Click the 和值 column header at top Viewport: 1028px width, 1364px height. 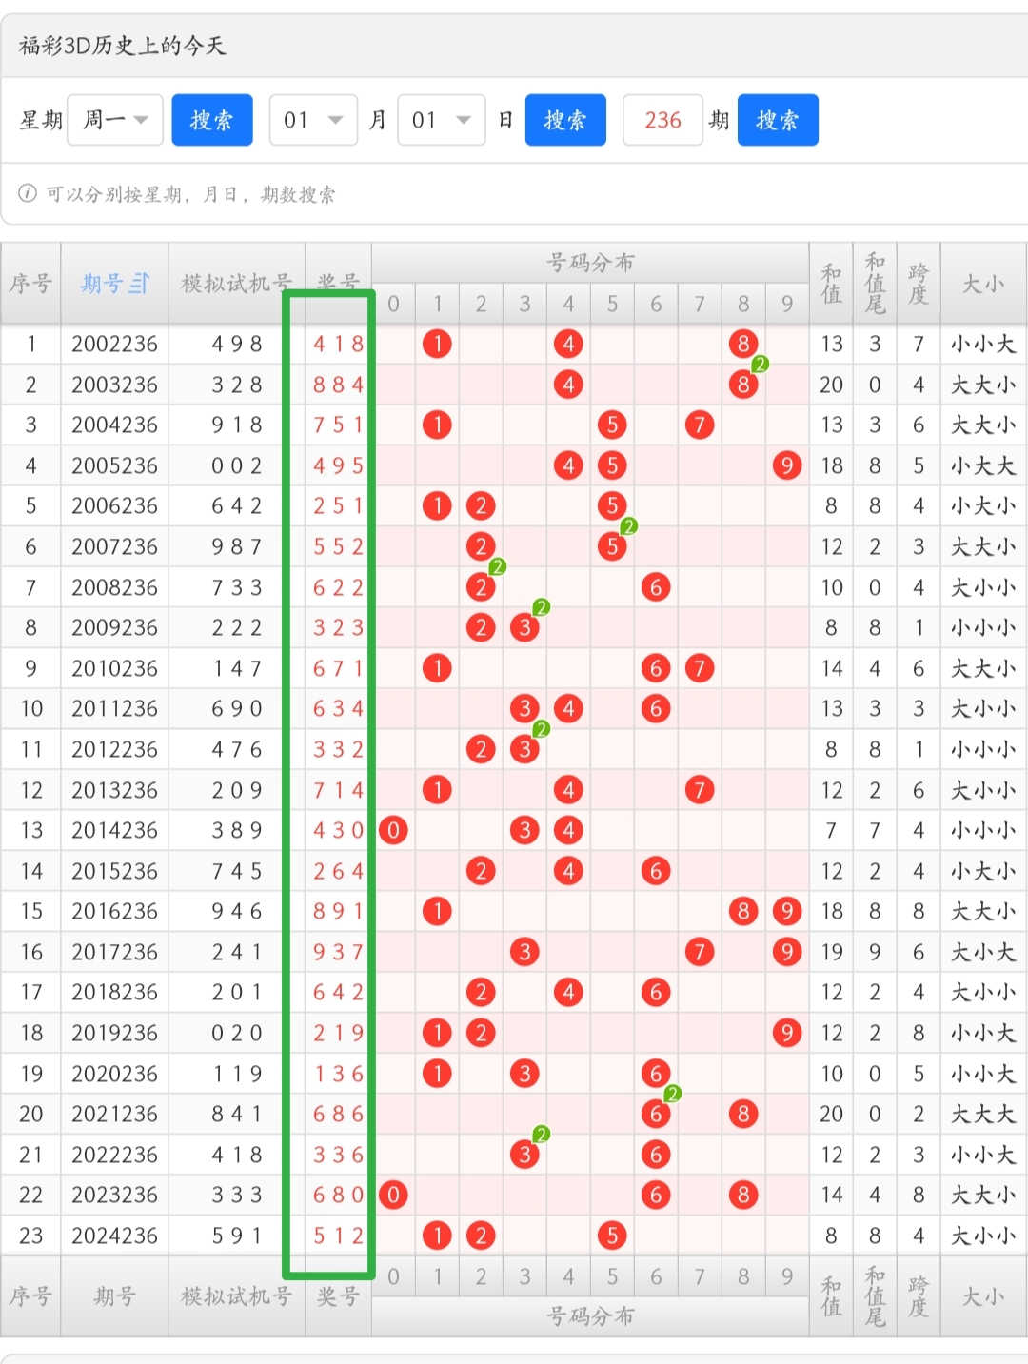[x=832, y=284]
